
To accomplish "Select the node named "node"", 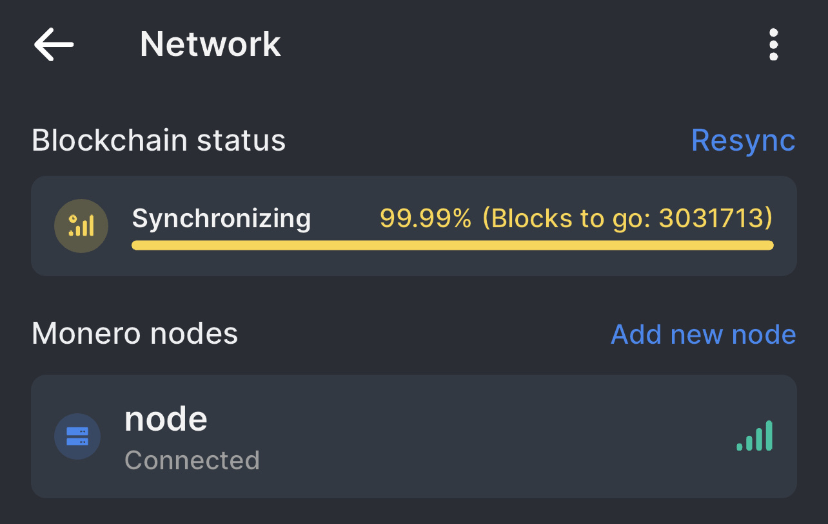I will coord(166,419).
